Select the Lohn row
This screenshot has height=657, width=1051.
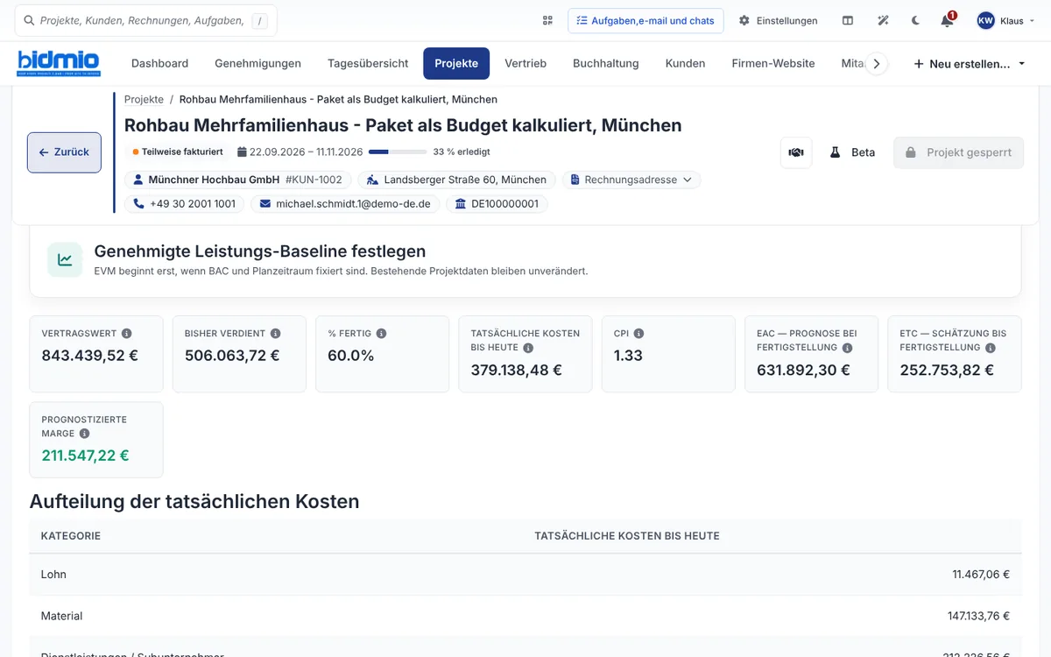(x=525, y=575)
